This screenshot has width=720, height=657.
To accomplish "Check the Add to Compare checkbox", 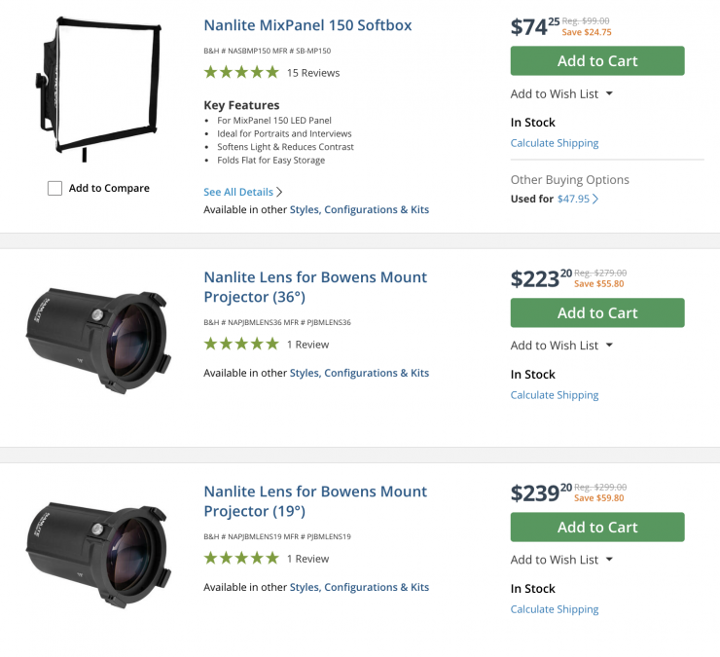I will [55, 189].
